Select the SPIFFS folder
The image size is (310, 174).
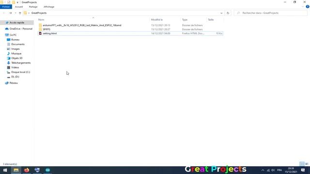(46, 29)
